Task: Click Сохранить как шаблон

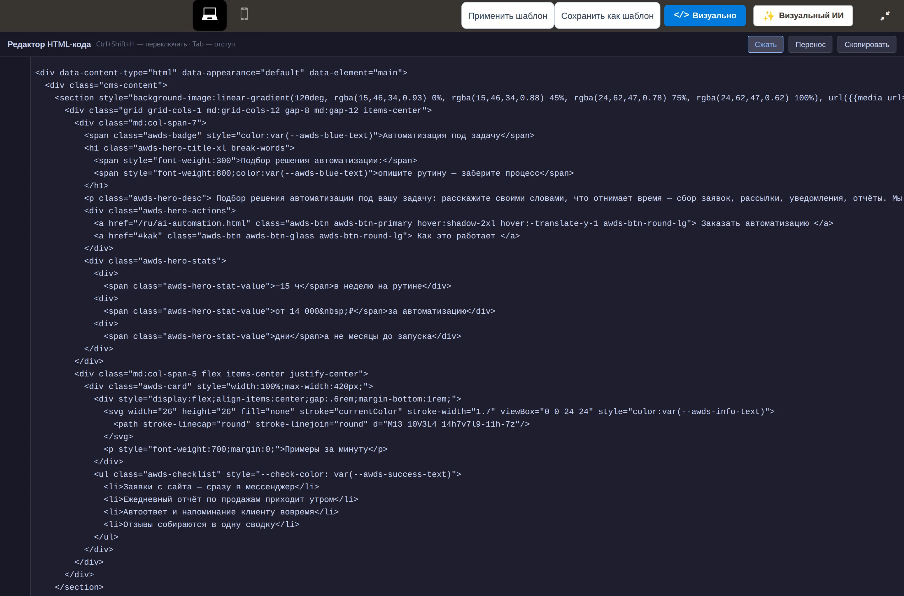Action: coord(607,16)
